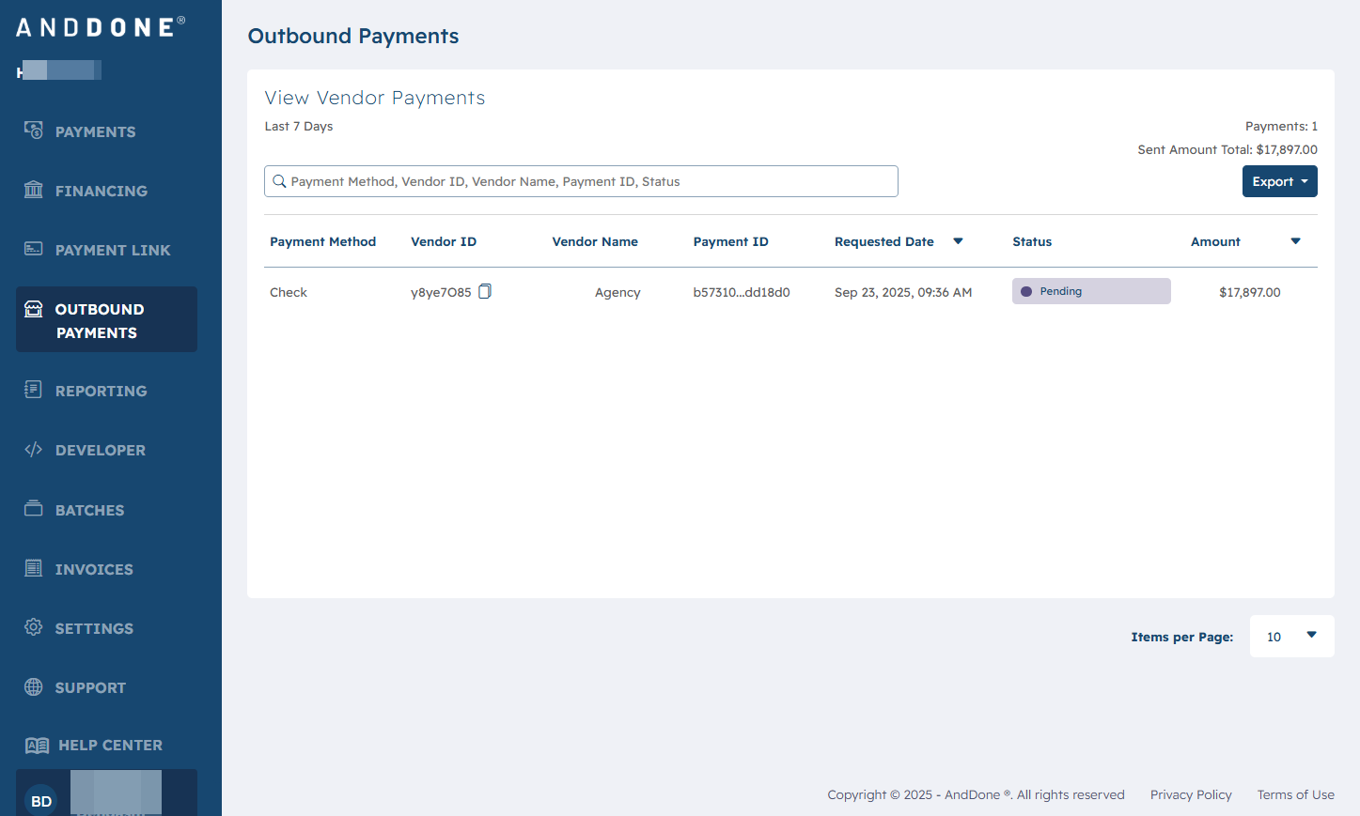Click the Financing bank icon
The height and width of the screenshot is (816, 1360).
pos(34,190)
